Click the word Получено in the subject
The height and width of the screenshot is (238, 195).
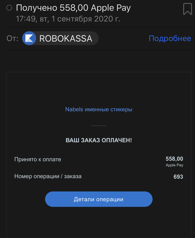point(36,8)
